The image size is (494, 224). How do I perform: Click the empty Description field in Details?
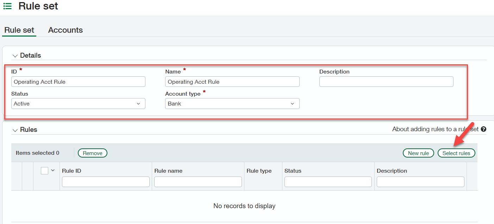[x=386, y=81]
